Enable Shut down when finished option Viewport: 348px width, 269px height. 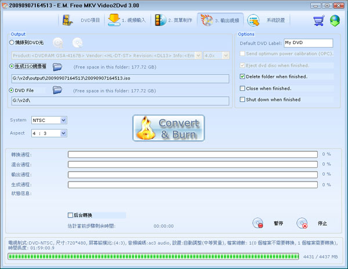point(242,100)
